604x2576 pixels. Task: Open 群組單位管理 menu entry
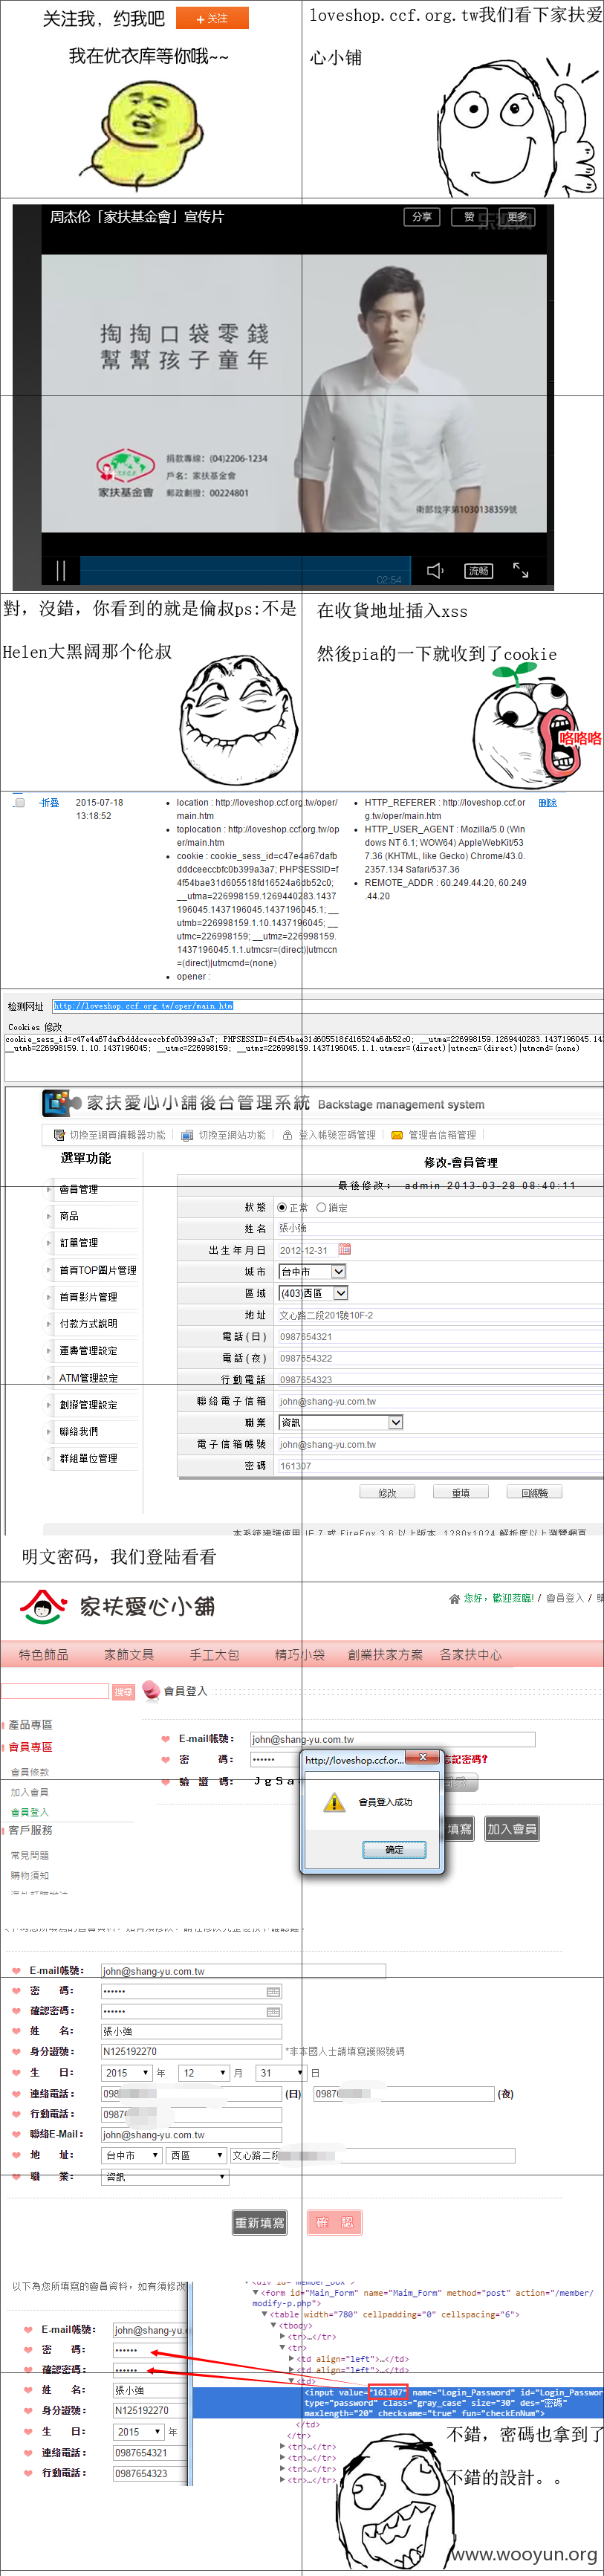click(x=88, y=1458)
